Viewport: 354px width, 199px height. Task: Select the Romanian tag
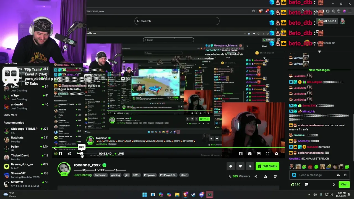(101, 175)
